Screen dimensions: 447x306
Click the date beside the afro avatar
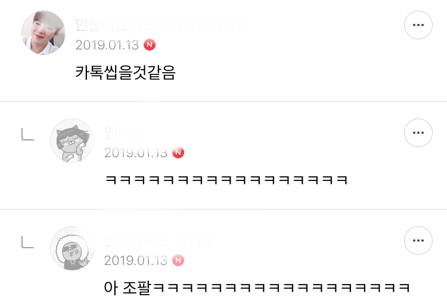(136, 260)
